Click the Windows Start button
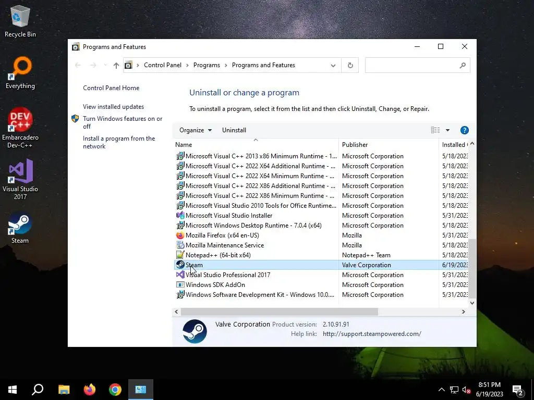534x400 pixels. tap(13, 390)
